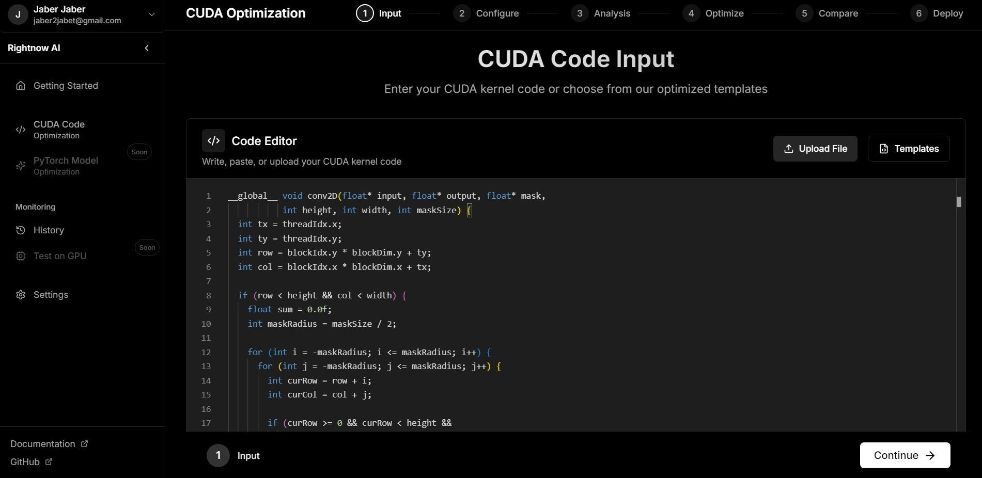Collapse the Rightnow AI sidebar chevron

[x=147, y=48]
